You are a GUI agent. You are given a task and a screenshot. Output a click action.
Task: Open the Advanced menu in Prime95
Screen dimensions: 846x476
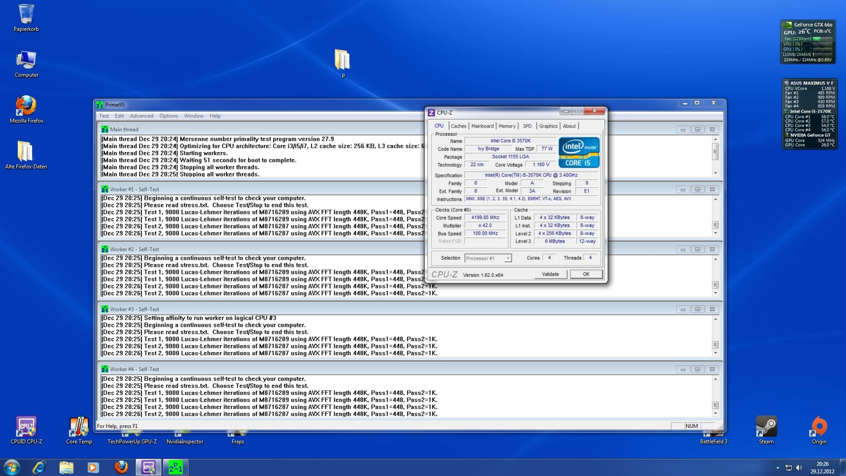tap(142, 116)
